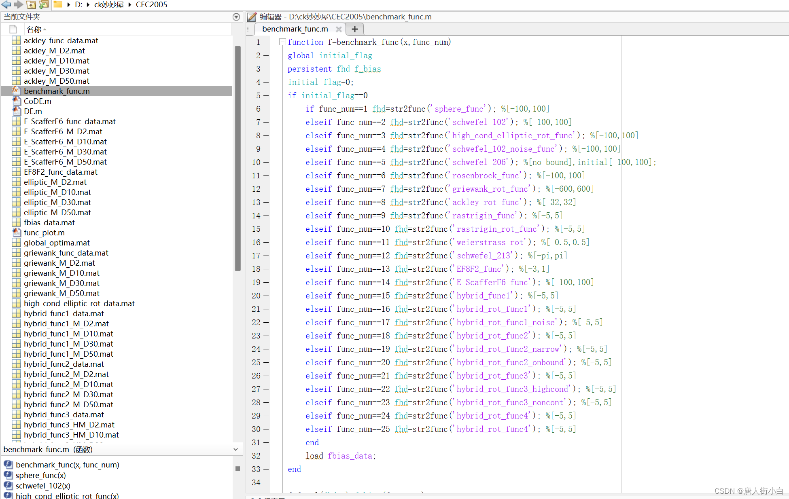Go up one folder level
Viewport: 789px width, 499px height.
31,4
